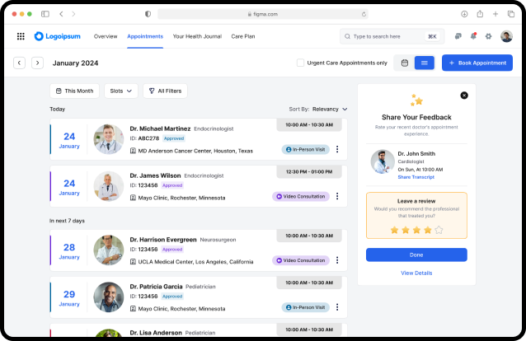
Task: Click Video Consultation badge for Dr. Harrison Evergreen
Action: [x=301, y=260]
